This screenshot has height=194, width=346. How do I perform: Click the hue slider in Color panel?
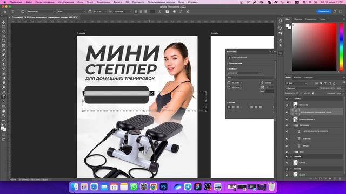[x=341, y=47]
